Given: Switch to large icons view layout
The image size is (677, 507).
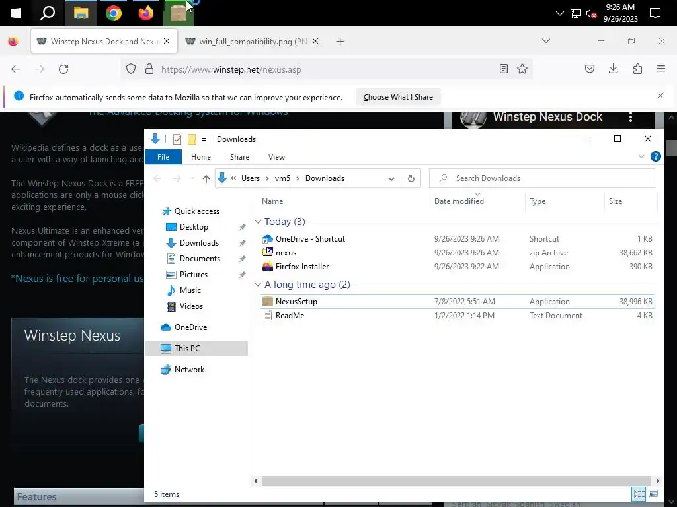Looking at the screenshot, I should coord(653,494).
